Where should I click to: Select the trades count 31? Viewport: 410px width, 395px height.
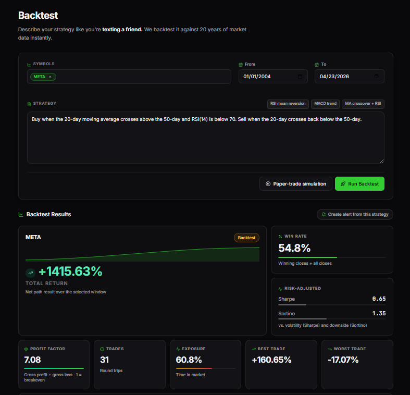104,360
